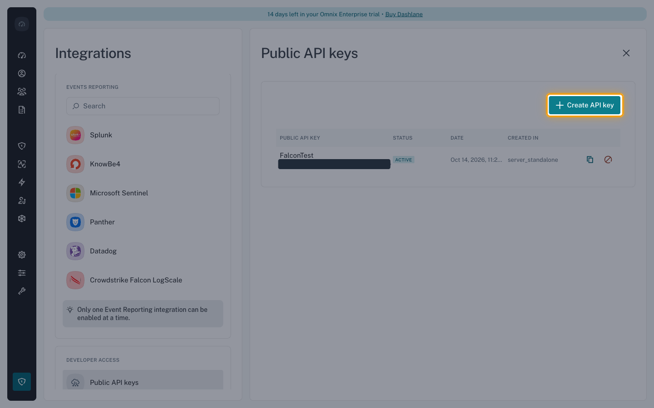Image resolution: width=654 pixels, height=408 pixels.
Task: Click the Dashlane logo at top of sidebar
Action: click(x=22, y=24)
